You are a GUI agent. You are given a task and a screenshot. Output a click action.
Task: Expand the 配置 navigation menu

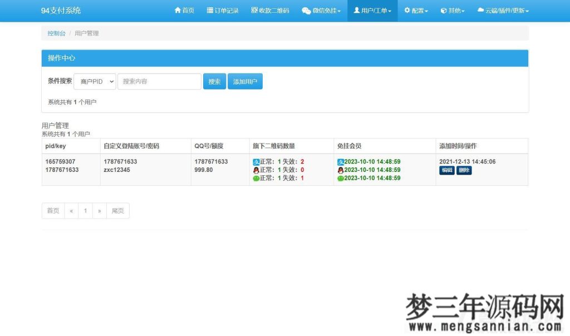(x=416, y=10)
